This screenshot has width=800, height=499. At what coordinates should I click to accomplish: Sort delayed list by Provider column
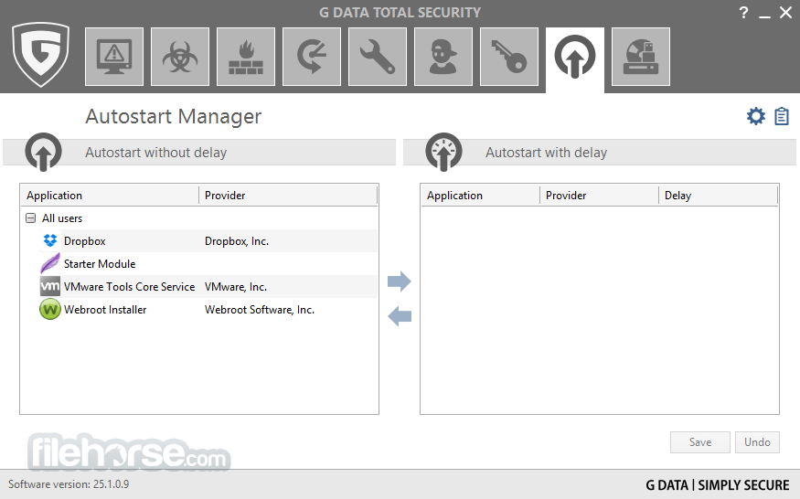point(599,196)
